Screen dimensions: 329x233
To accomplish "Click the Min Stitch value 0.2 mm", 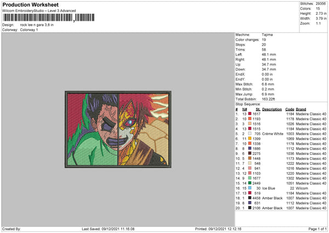I will (268, 89).
